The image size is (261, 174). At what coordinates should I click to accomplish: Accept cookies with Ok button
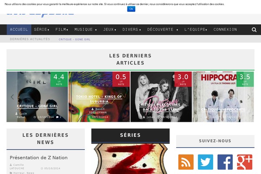coord(131,9)
